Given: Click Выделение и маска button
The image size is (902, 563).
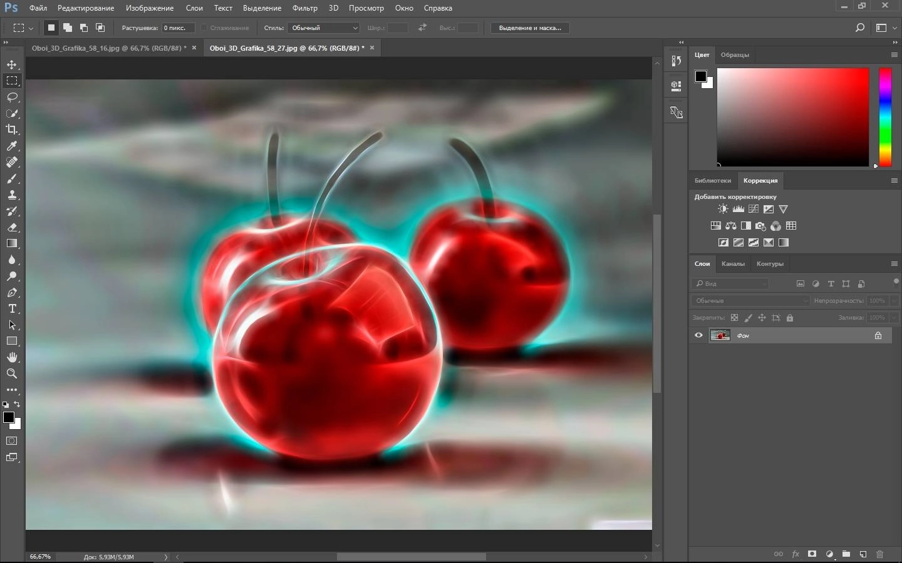Looking at the screenshot, I should 530,28.
